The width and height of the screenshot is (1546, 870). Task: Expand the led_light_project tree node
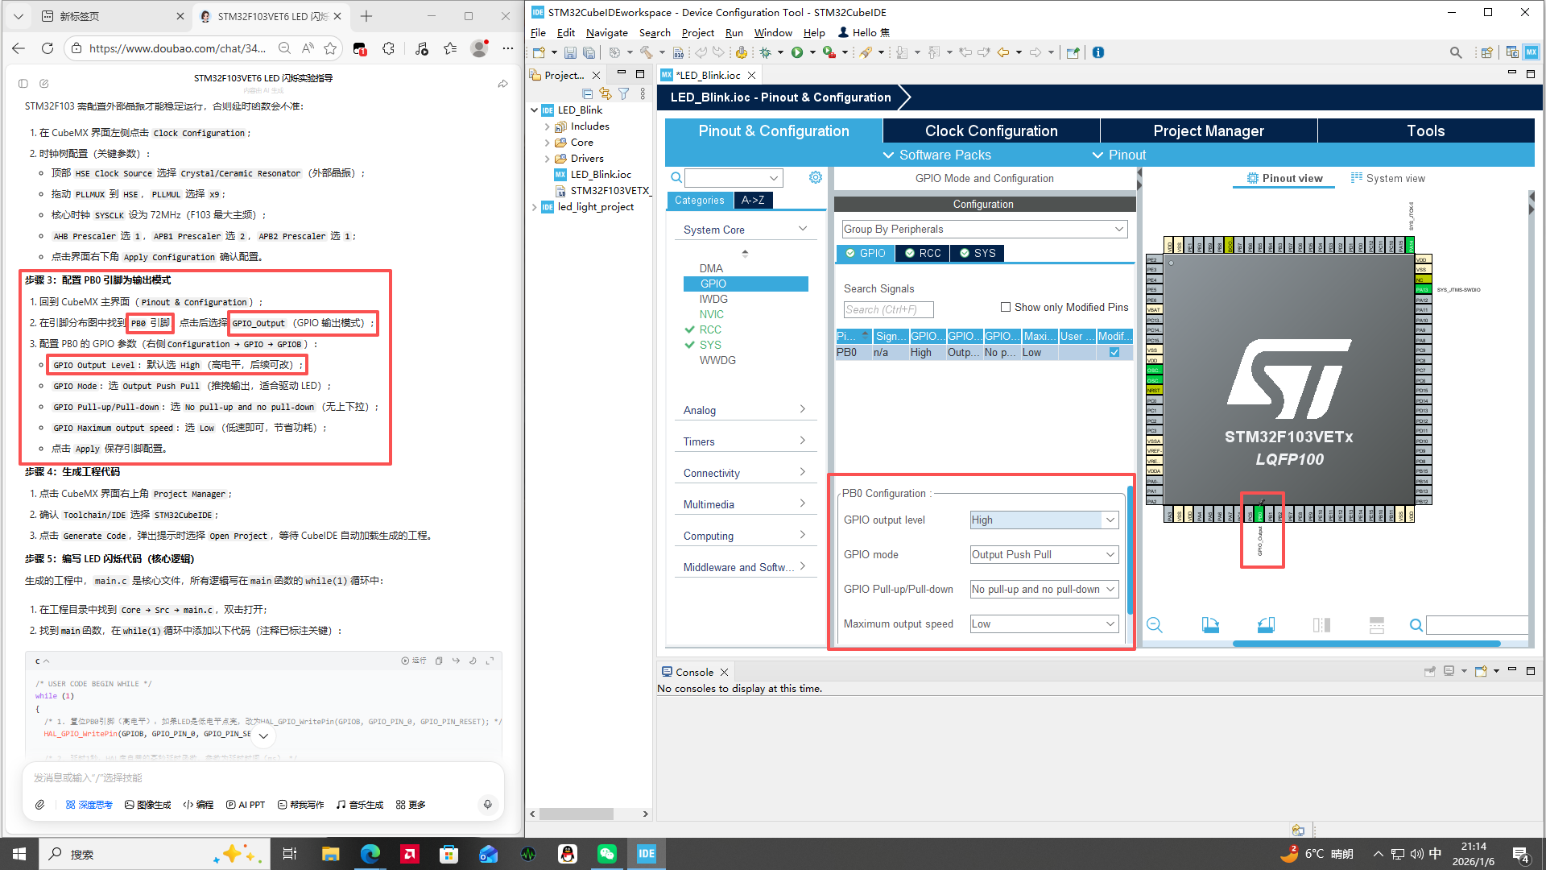[x=535, y=207]
